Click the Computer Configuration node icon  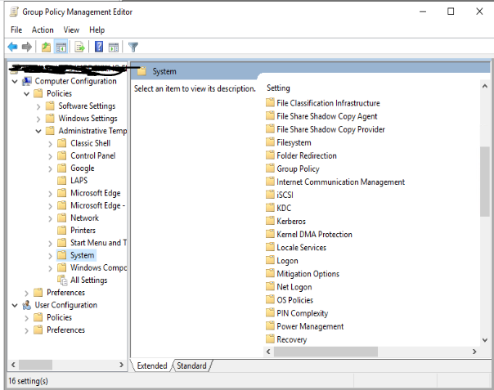(27, 81)
